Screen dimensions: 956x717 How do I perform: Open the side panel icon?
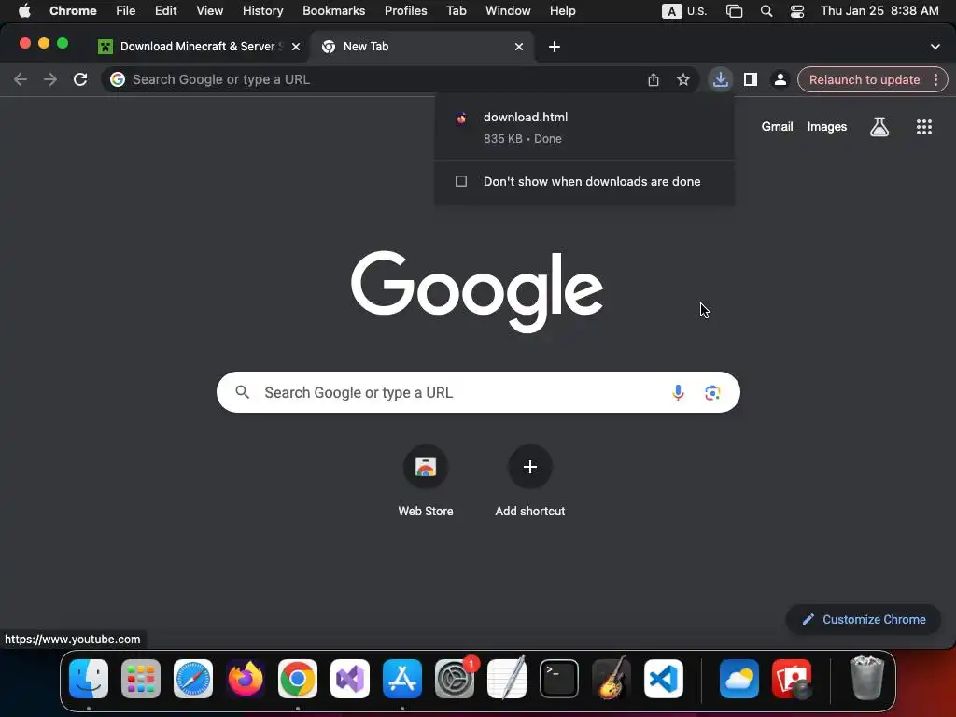(x=750, y=80)
